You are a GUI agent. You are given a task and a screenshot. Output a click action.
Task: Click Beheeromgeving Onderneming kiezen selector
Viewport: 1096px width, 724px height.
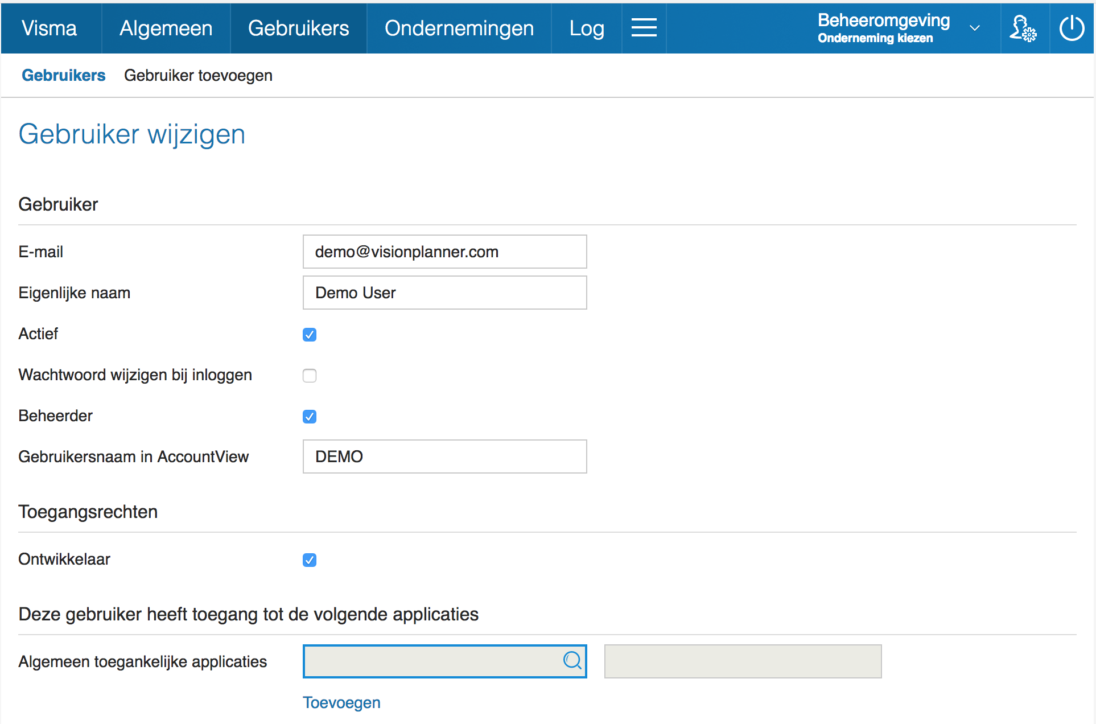pyautogui.click(x=899, y=28)
